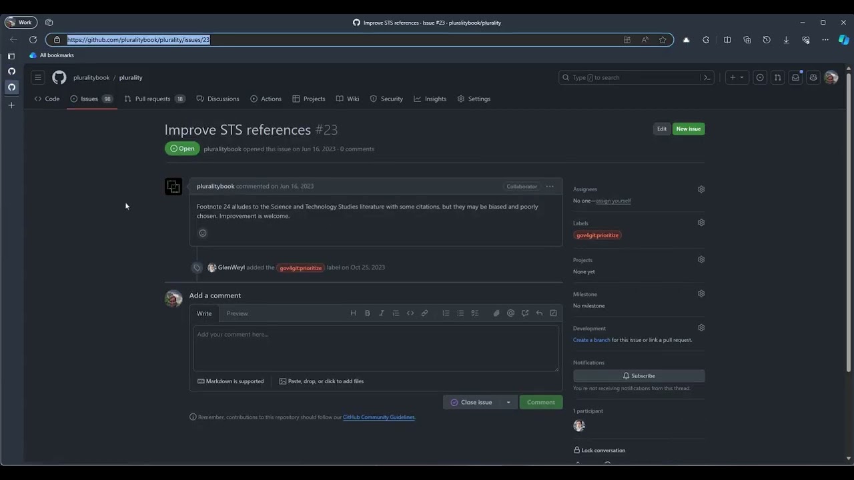Open the hamburger navigation menu
The width and height of the screenshot is (854, 480).
pos(38,77)
